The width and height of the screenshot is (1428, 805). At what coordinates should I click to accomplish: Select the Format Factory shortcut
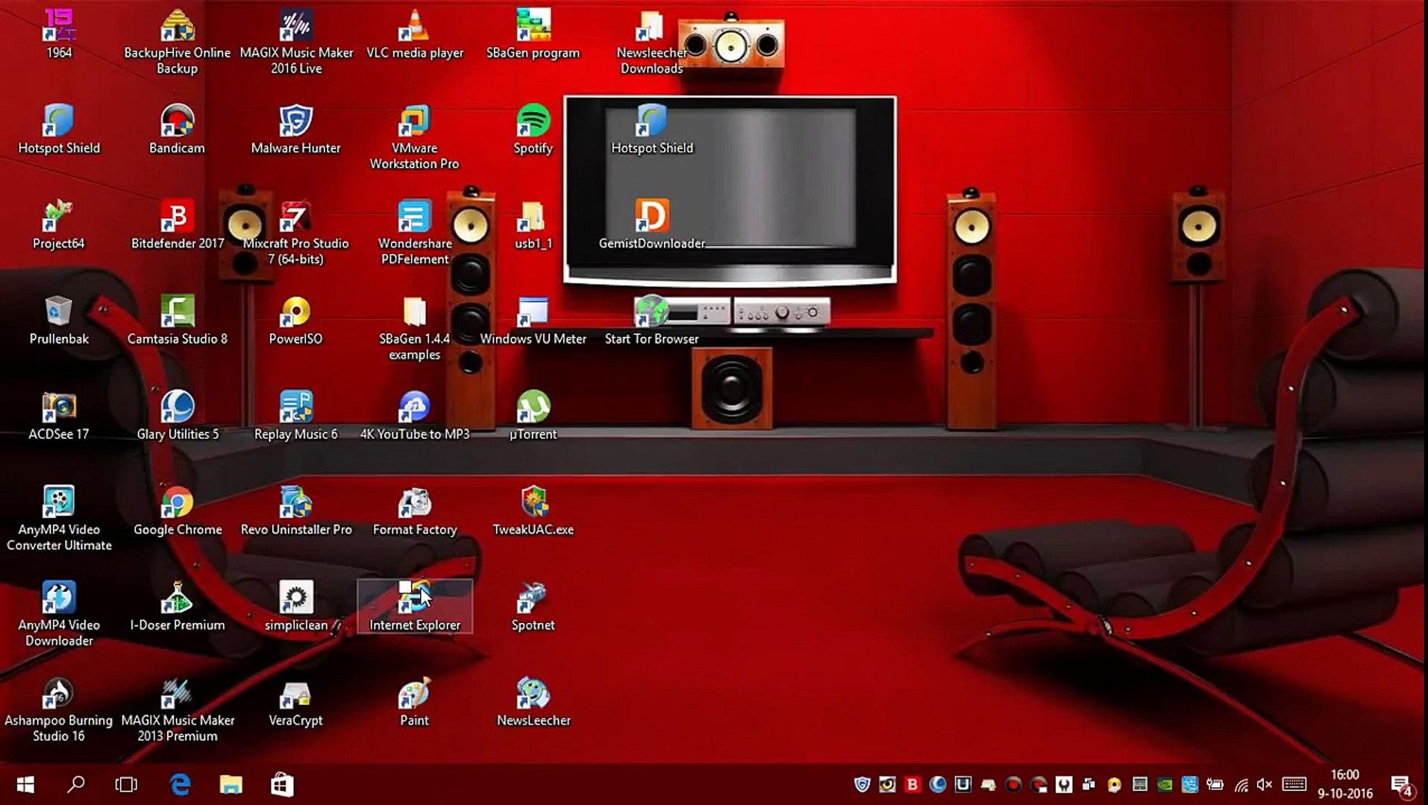point(414,504)
